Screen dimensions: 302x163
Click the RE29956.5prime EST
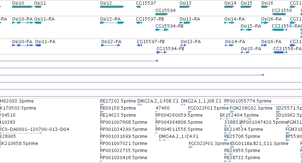pos(229,154)
